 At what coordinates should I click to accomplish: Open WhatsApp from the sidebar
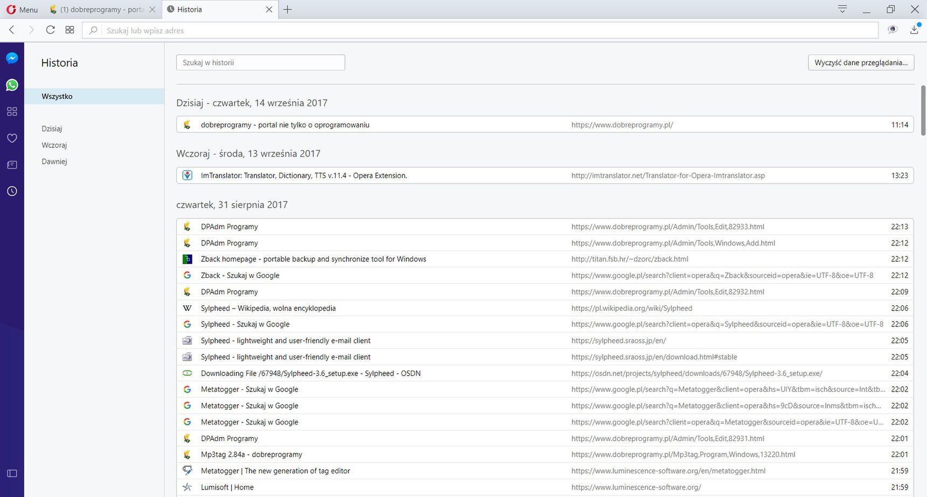(x=12, y=85)
